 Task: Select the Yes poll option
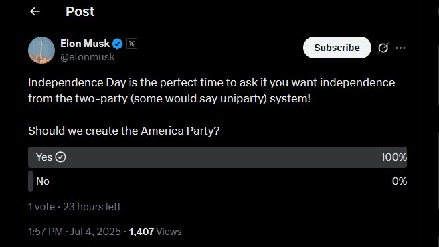pos(217,157)
